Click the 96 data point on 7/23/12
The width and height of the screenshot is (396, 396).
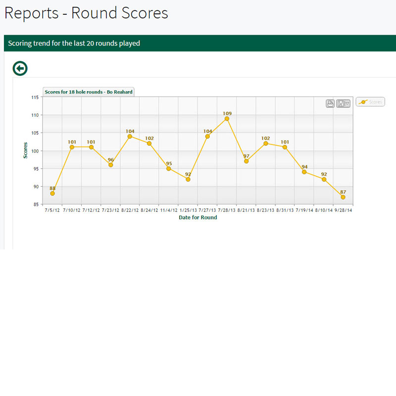click(x=110, y=165)
